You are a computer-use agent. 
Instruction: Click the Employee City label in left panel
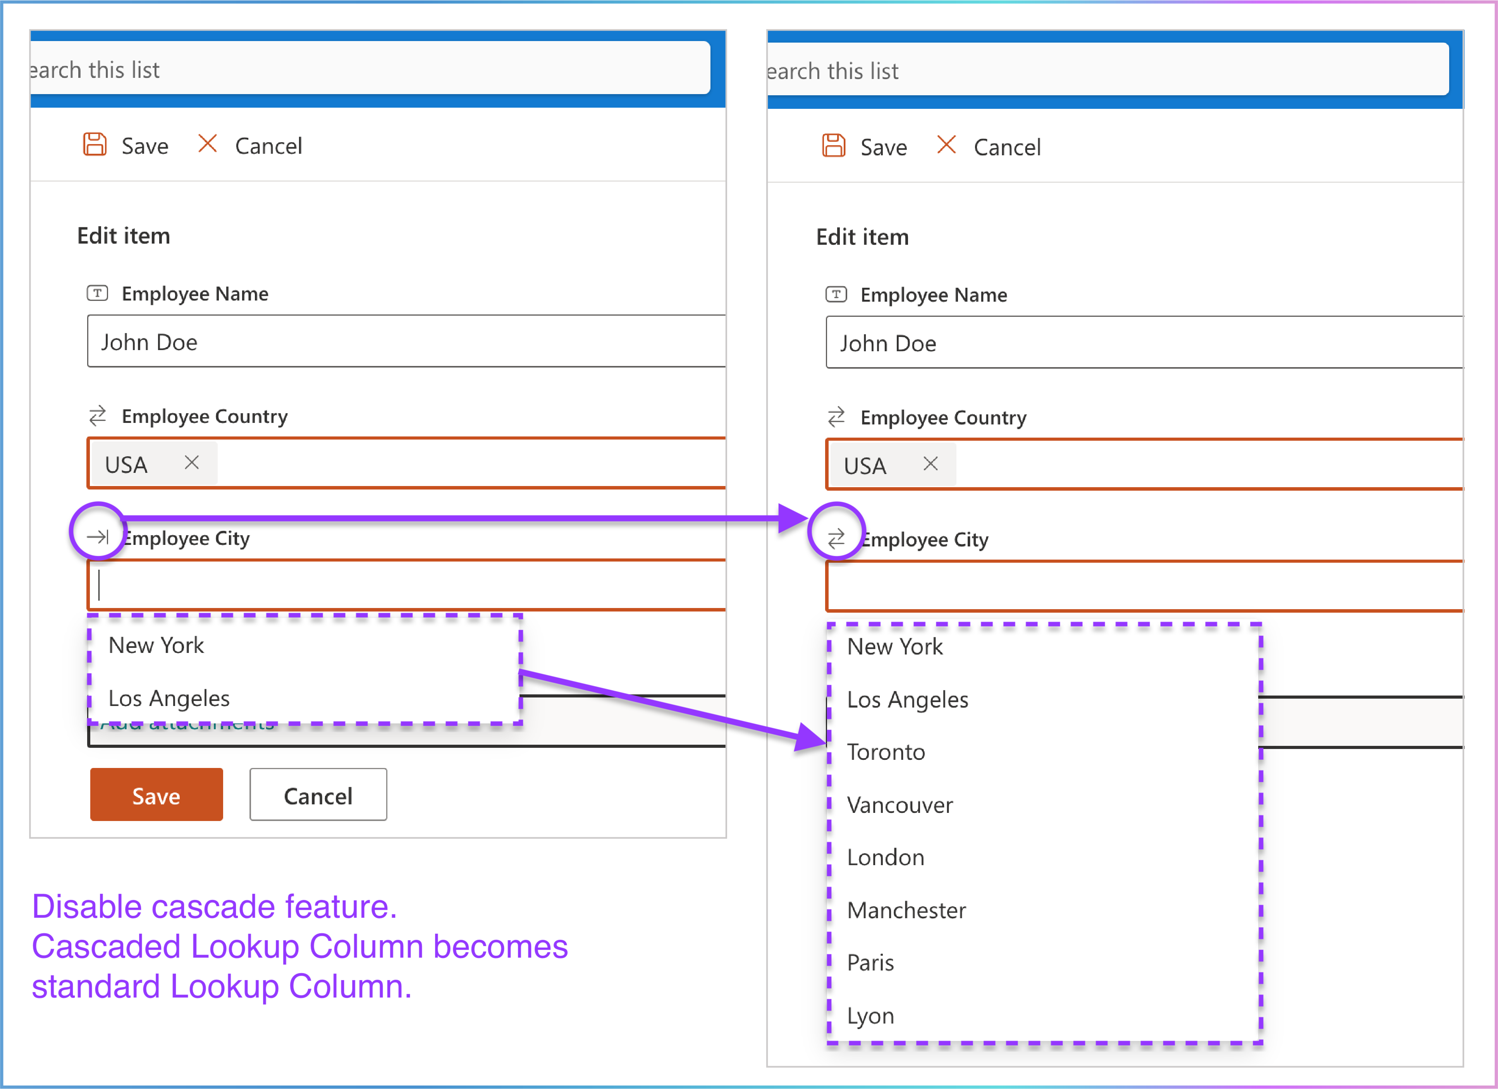pyautogui.click(x=186, y=538)
